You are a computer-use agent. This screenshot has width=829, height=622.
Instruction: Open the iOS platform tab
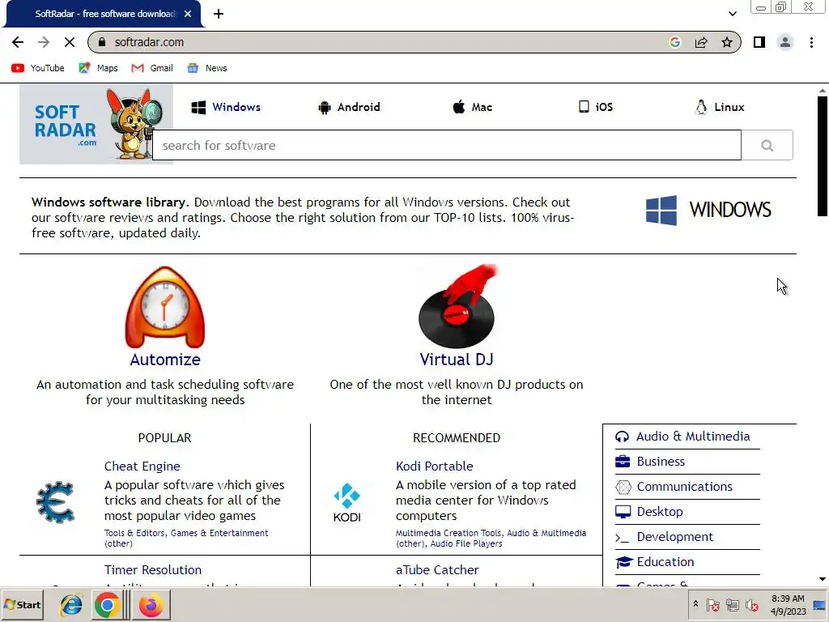[595, 108]
